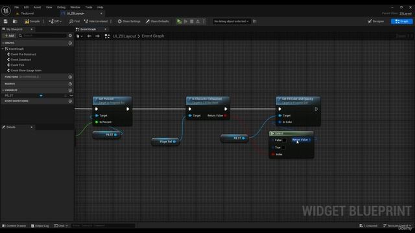Click icon next to debug object selector
The height and width of the screenshot is (233, 415).
point(255,21)
